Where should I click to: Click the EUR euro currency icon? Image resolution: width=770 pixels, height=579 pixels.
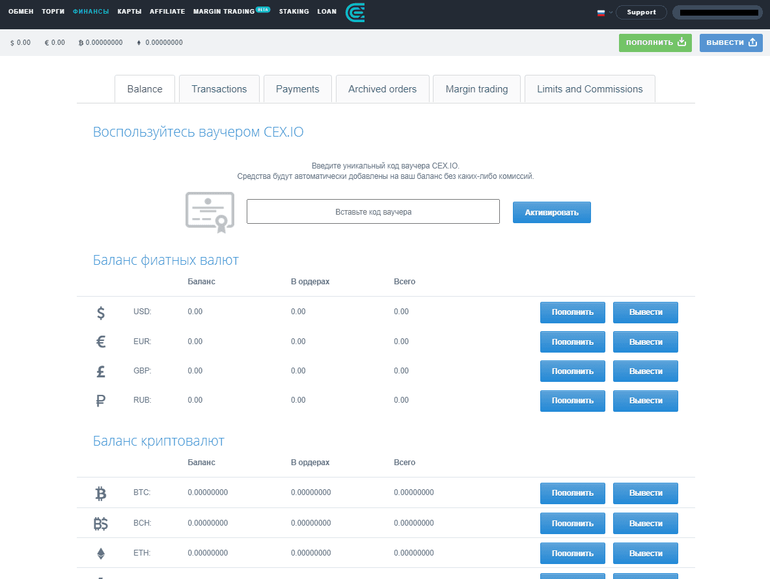click(x=101, y=342)
